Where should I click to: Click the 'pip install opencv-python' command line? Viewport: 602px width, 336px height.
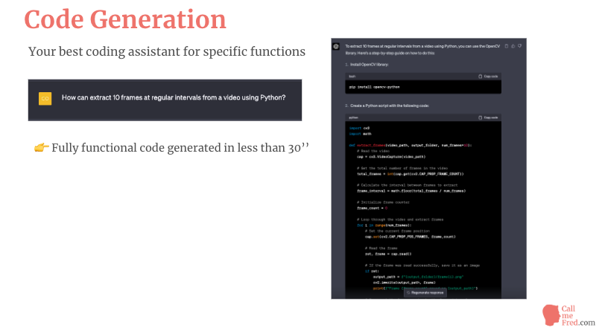pos(374,87)
